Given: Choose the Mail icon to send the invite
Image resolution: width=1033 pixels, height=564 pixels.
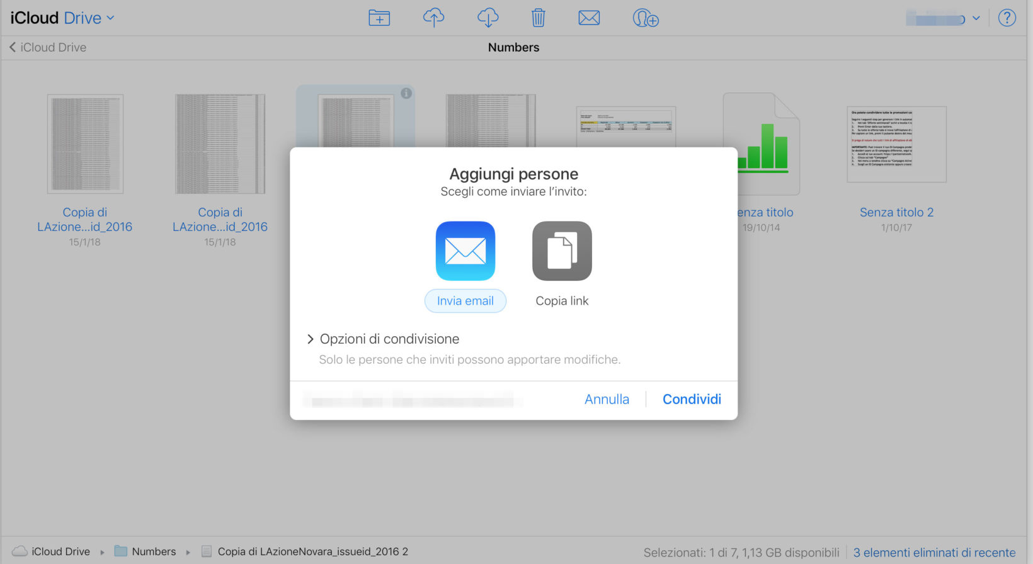Looking at the screenshot, I should (465, 251).
